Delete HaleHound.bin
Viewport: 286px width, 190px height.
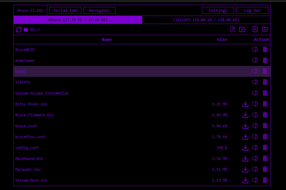[x=265, y=158]
